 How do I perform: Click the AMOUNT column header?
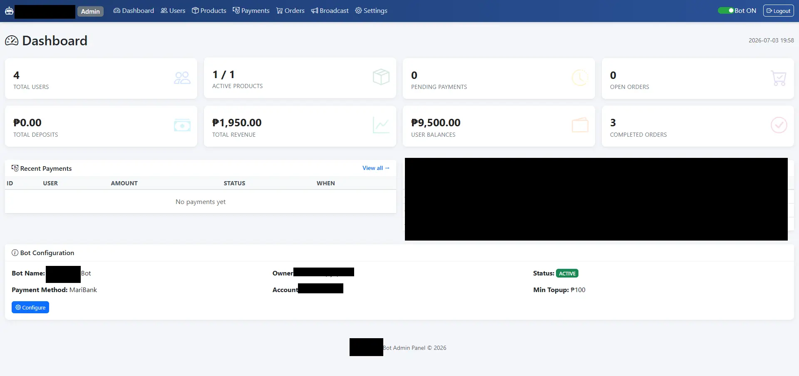[x=124, y=183]
